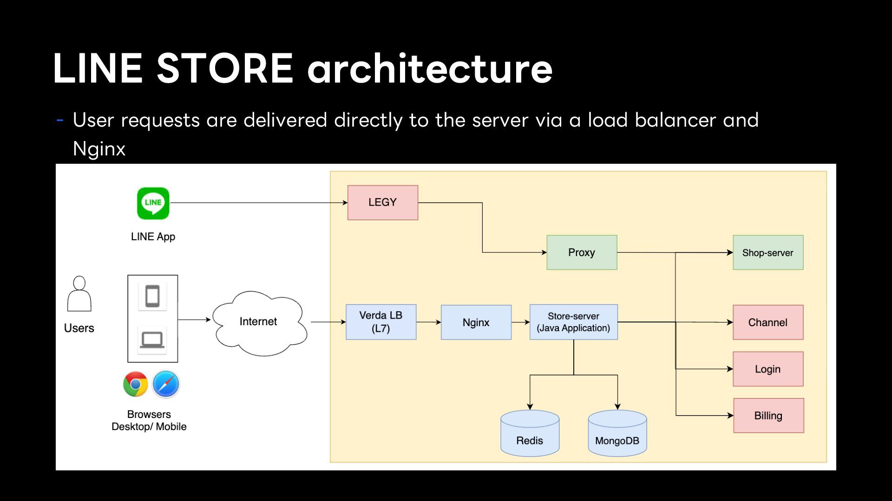The width and height of the screenshot is (892, 501).
Task: Click the green LINE App icon
Action: (153, 203)
